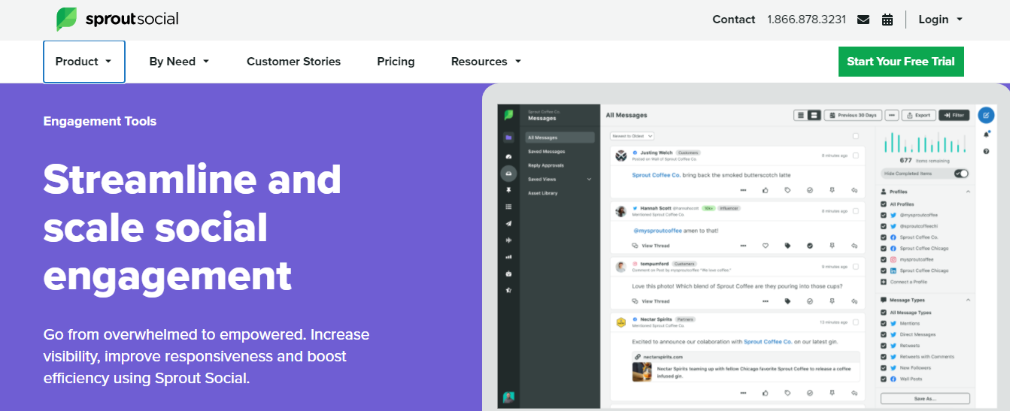
Task: Open the Product dropdown menu
Action: (x=84, y=62)
